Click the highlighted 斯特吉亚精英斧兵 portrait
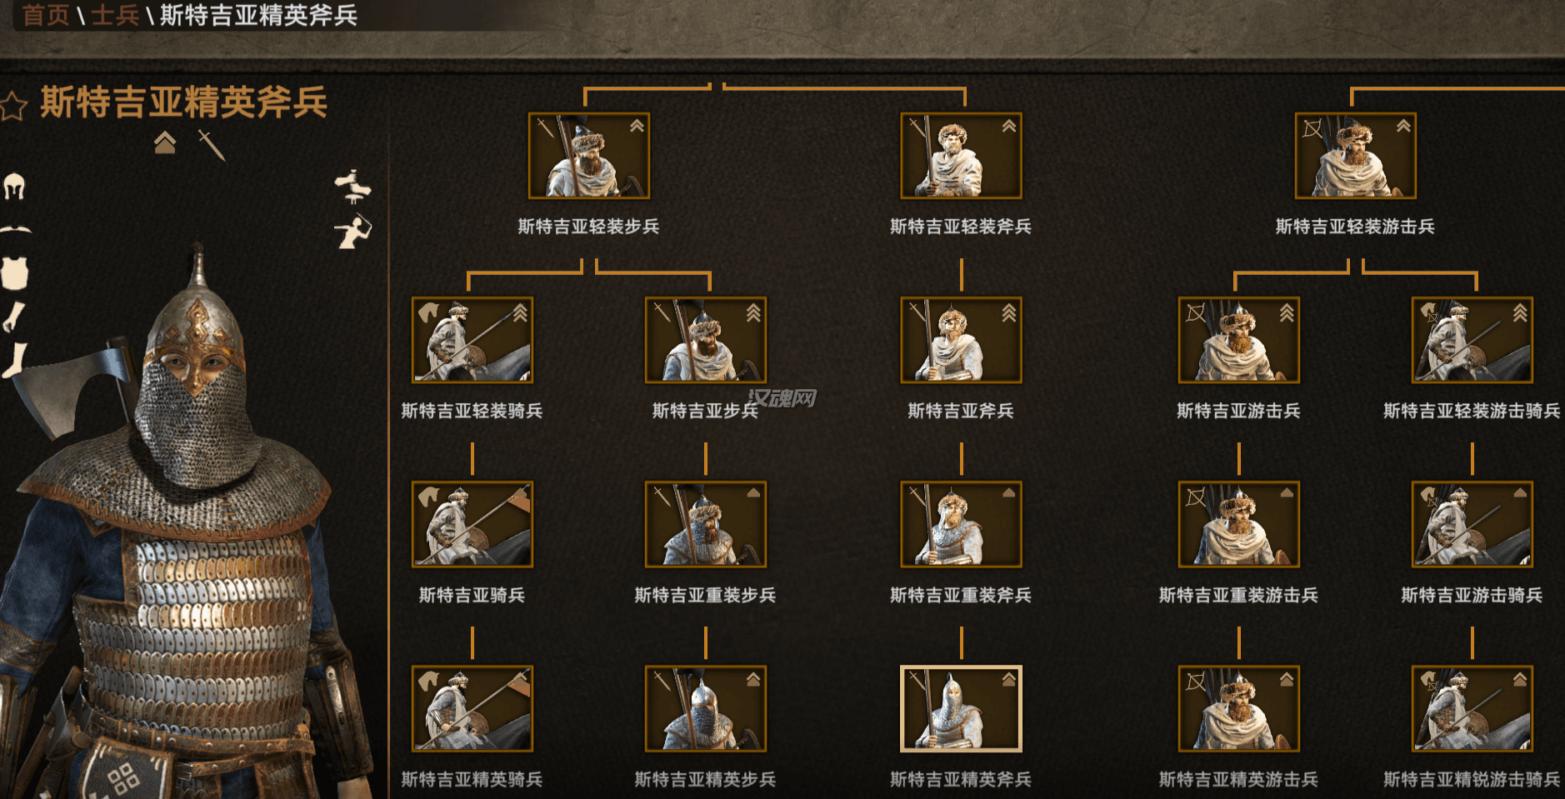This screenshot has width=1565, height=799. [961, 708]
